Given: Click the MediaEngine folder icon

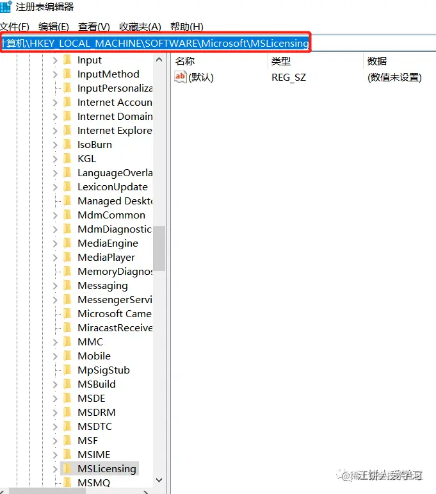Looking at the screenshot, I should (67, 243).
